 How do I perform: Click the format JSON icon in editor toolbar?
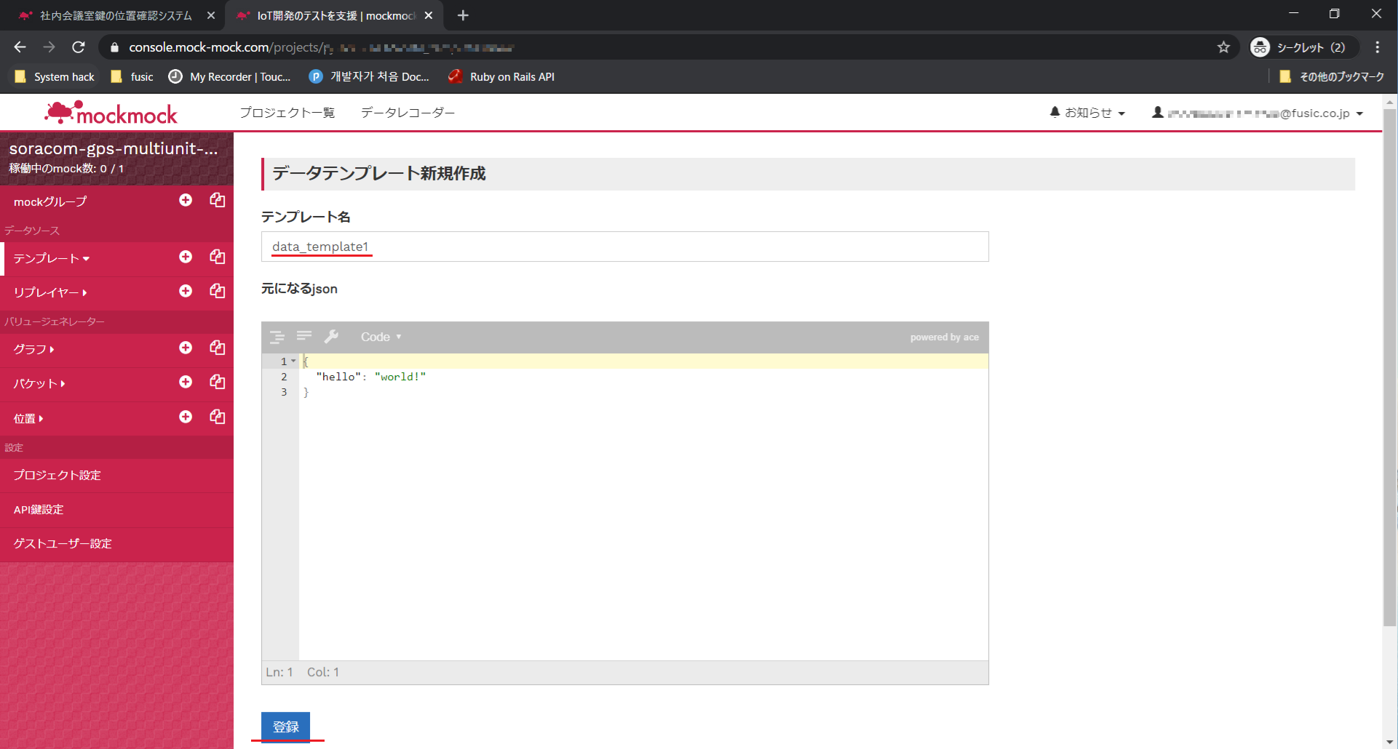click(277, 337)
